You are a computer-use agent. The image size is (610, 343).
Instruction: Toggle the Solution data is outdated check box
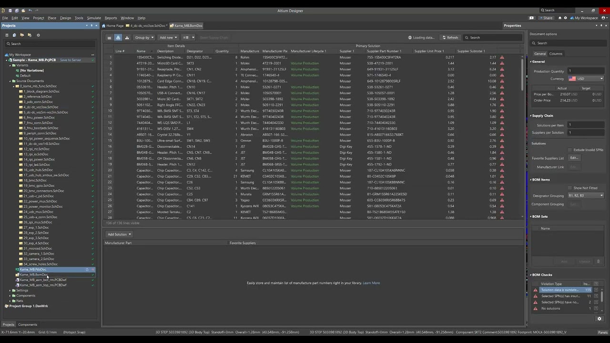coord(596,290)
